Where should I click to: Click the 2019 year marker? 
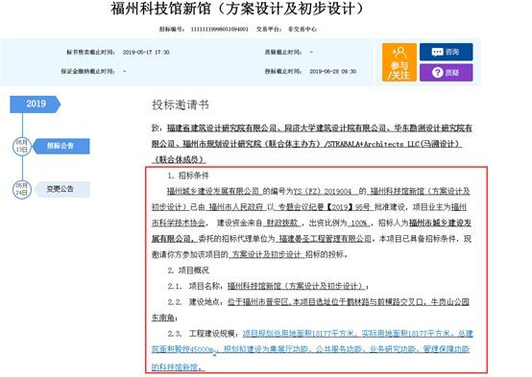(36, 104)
